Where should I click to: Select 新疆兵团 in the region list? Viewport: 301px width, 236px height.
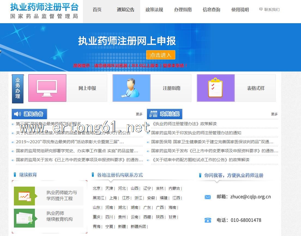pyautogui.click(x=138, y=226)
